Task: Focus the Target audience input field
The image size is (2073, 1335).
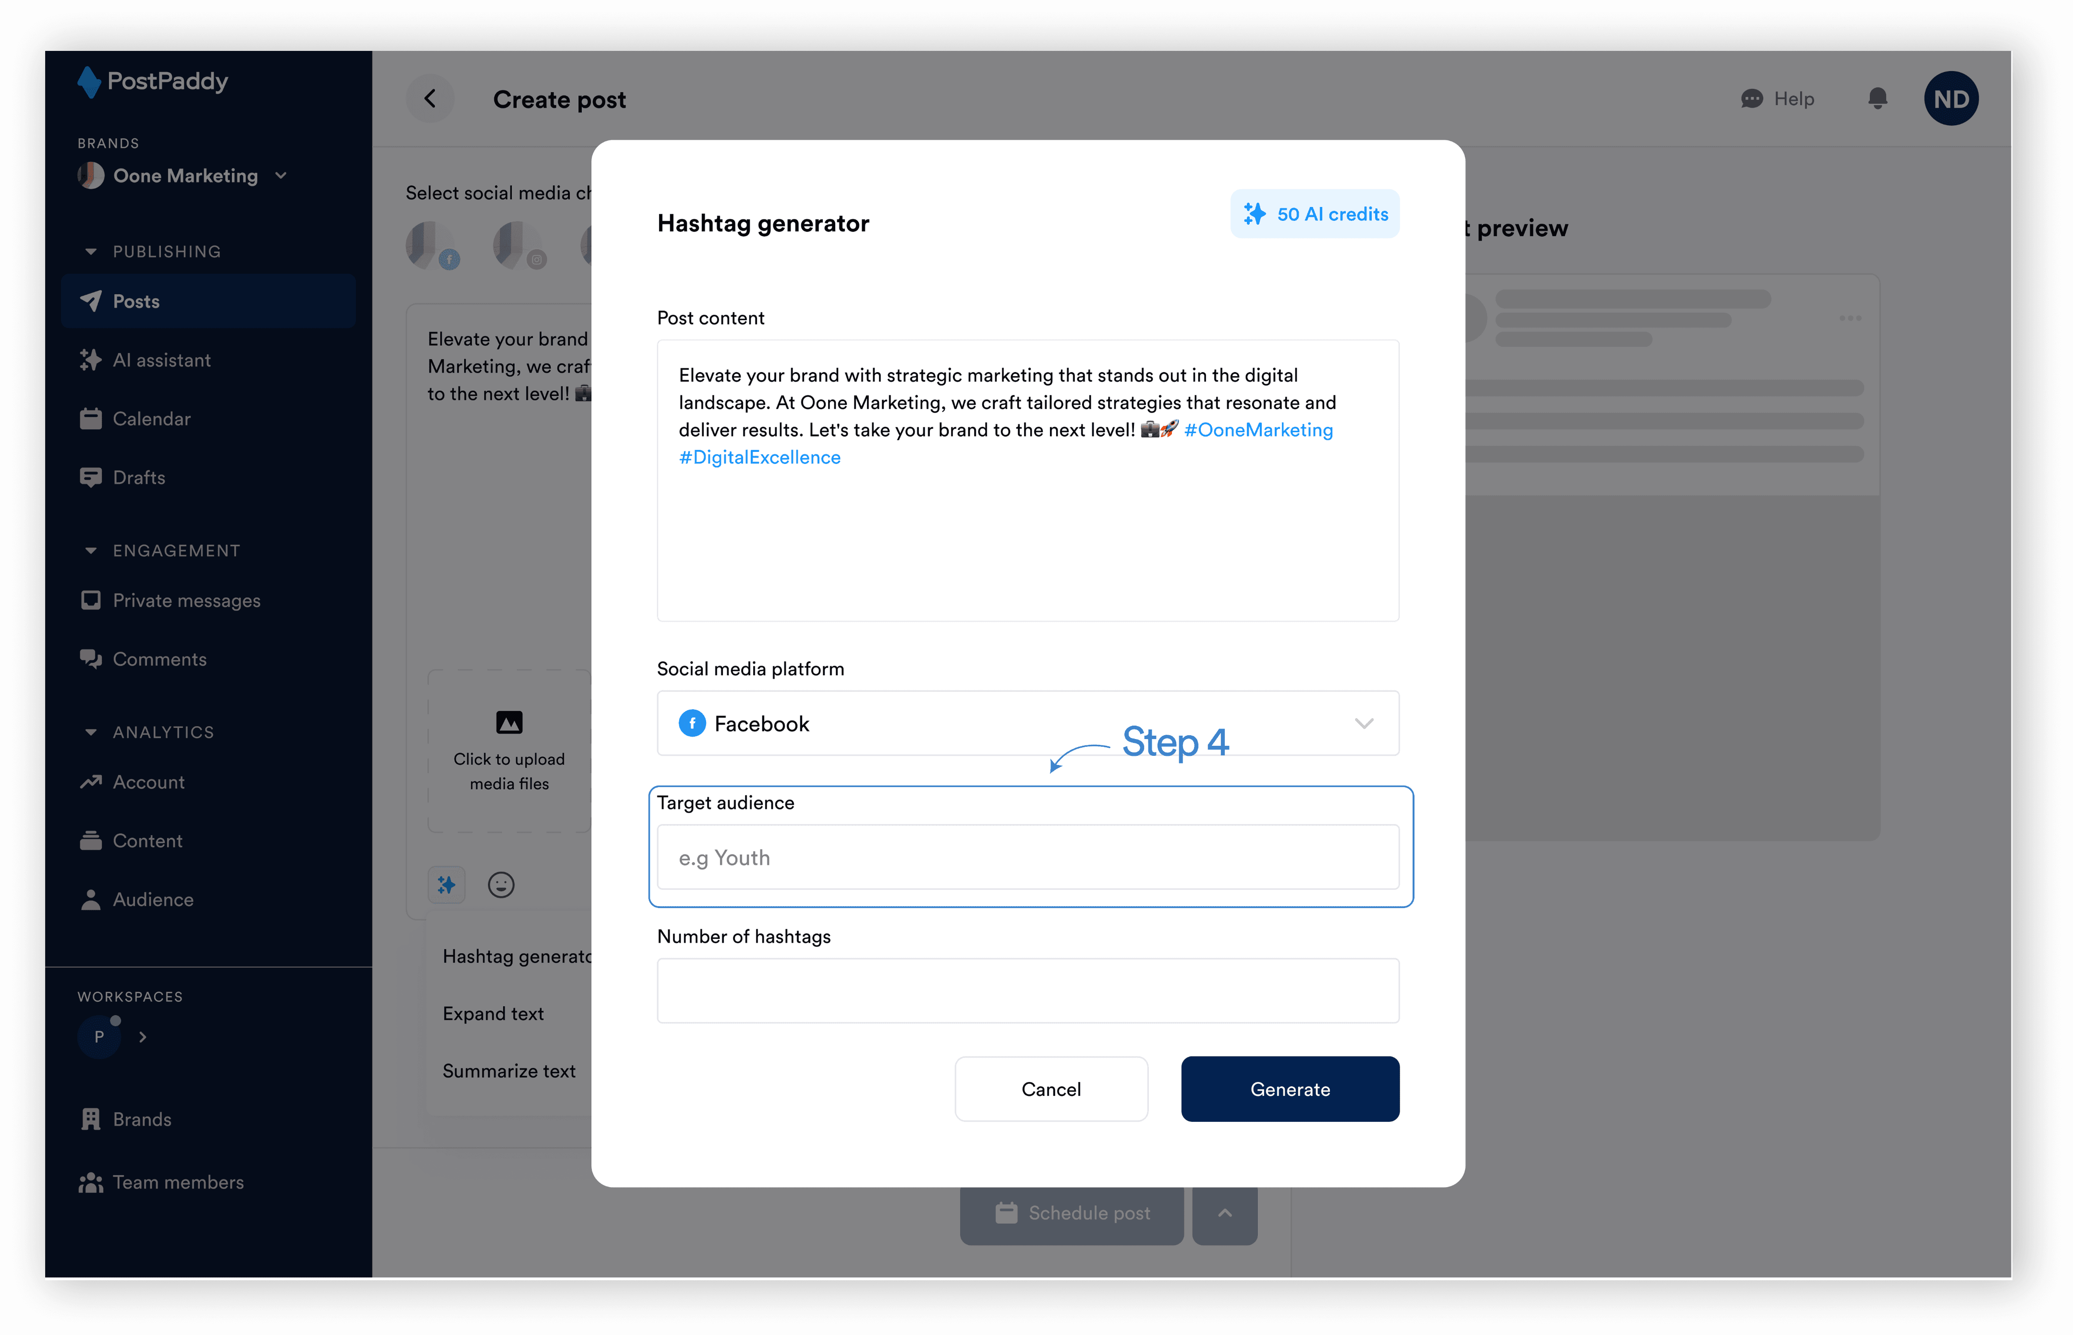Action: pyautogui.click(x=1027, y=857)
